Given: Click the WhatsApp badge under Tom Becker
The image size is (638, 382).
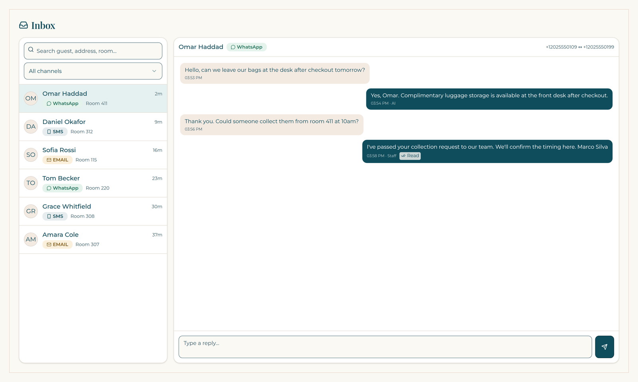Looking at the screenshot, I should 62,188.
